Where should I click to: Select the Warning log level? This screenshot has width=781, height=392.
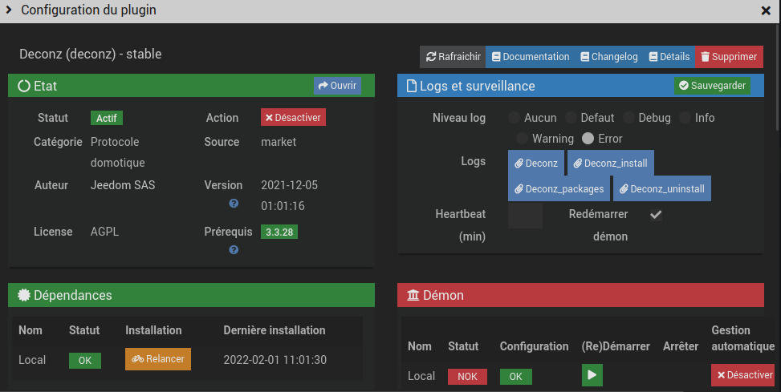(522, 139)
